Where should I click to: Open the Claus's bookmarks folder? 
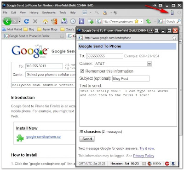click(67, 29)
